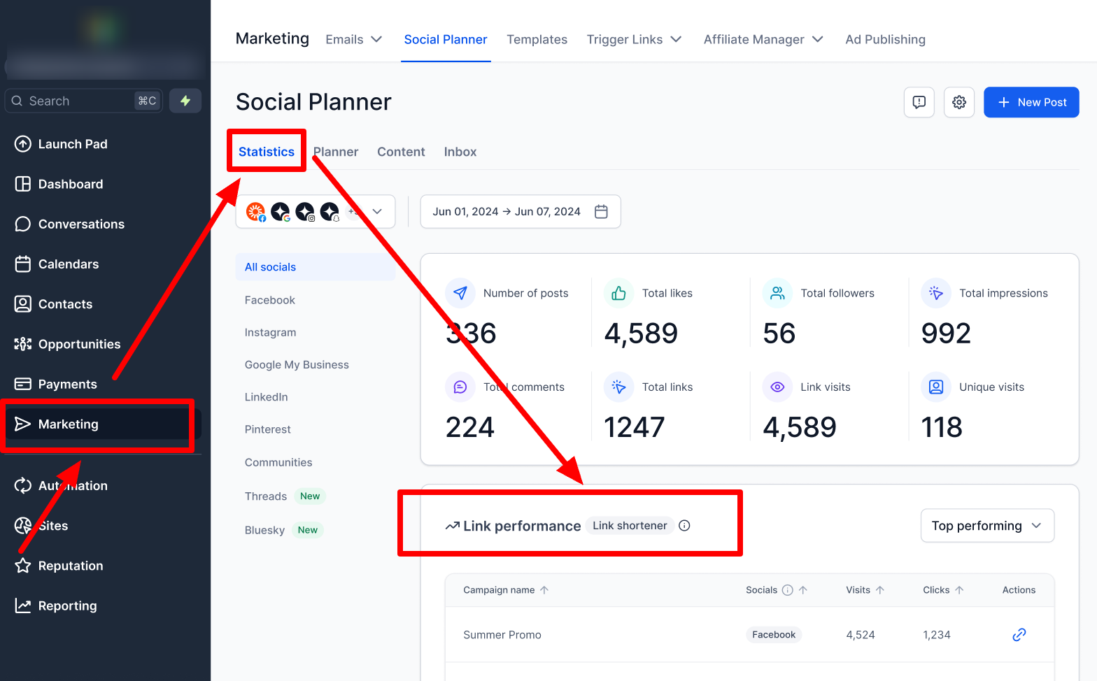Switch to the Content tab
The image size is (1097, 681).
pyautogui.click(x=401, y=152)
